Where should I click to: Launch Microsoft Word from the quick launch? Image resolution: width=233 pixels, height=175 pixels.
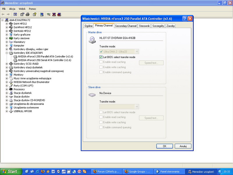pyautogui.click(x=53, y=171)
